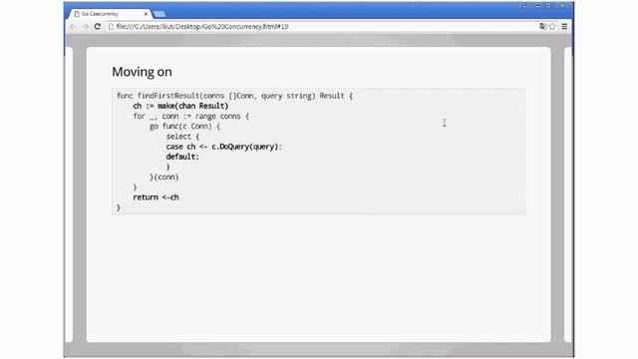This screenshot has height=359, width=638.
Task: Click the func findFirstResult code line
Action: (x=235, y=96)
